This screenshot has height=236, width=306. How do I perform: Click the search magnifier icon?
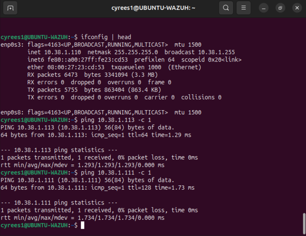tap(226, 8)
